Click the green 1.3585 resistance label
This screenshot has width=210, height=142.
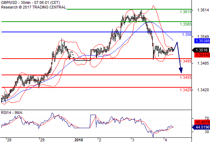point(186,24)
